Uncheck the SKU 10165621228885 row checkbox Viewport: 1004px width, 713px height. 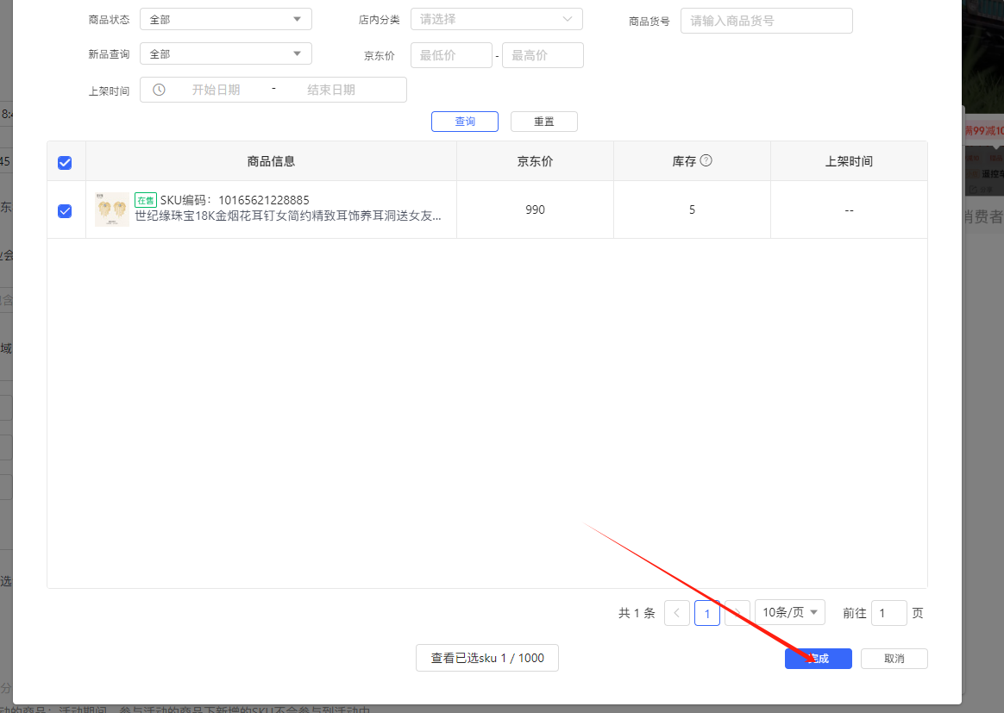[x=65, y=210]
